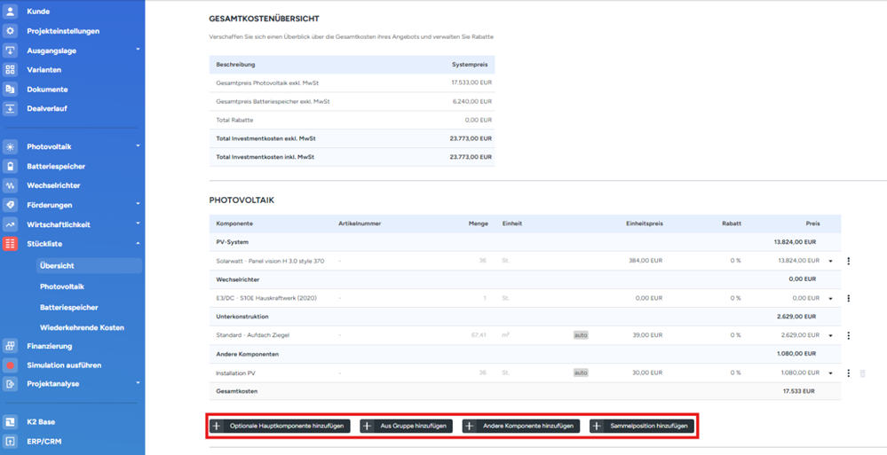
Task: Click the Rabatt 0 % field for Solarwatt row
Action: [734, 261]
